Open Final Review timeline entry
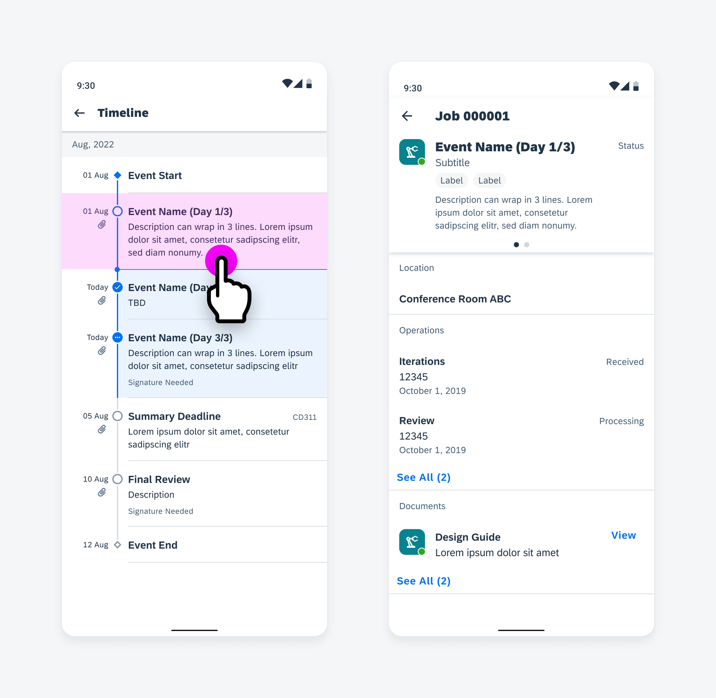Viewport: 716px width, 698px height. [159, 479]
